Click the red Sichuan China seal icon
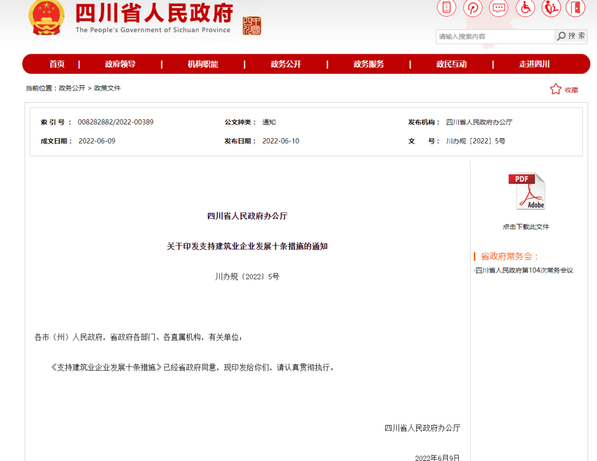Image resolution: width=597 pixels, height=461 pixels. 252,25
